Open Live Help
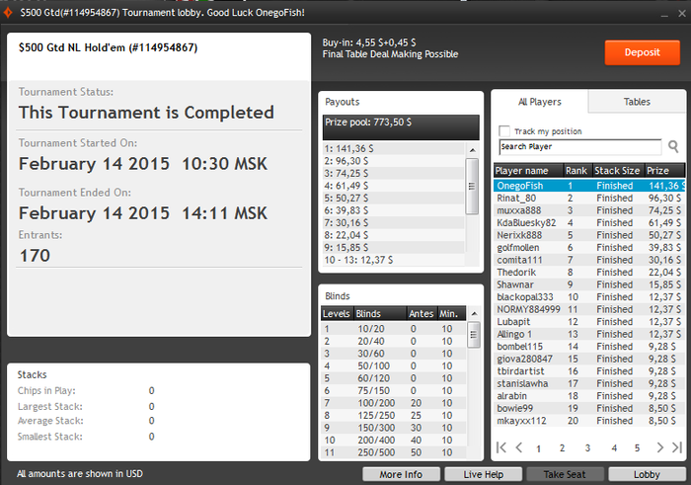 click(x=483, y=474)
